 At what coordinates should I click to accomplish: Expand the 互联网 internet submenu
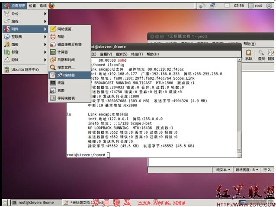pos(25,37)
